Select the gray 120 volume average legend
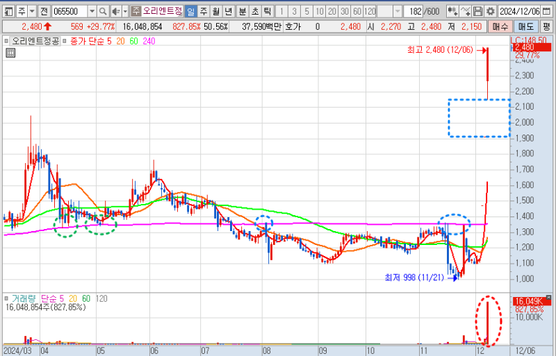The image size is (556, 356). click(101, 298)
